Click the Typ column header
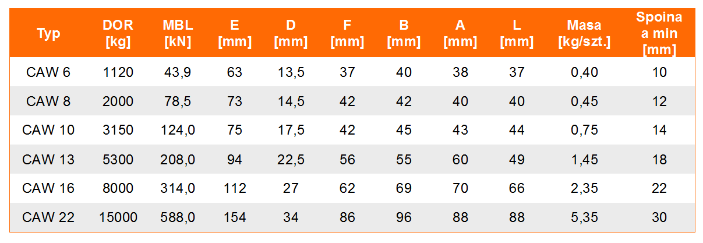 [49, 34]
